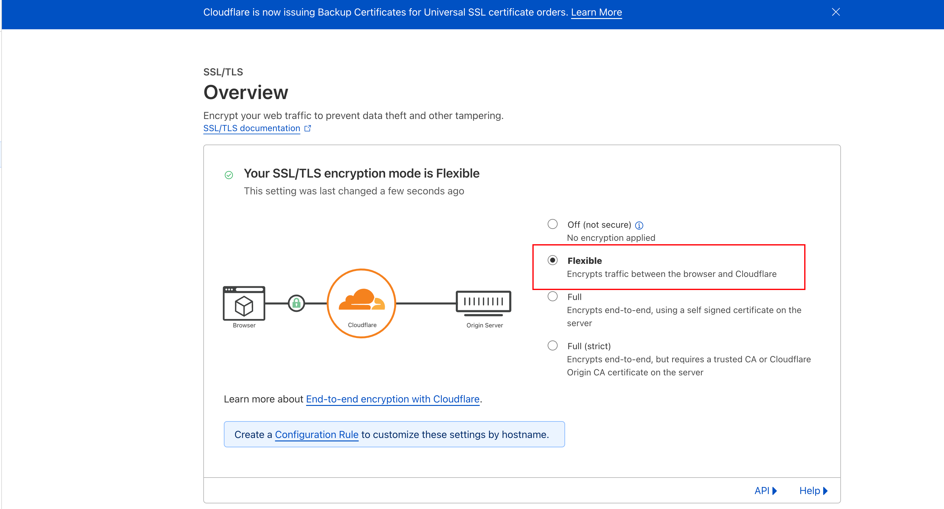Click the green checkmark status icon

[229, 175]
